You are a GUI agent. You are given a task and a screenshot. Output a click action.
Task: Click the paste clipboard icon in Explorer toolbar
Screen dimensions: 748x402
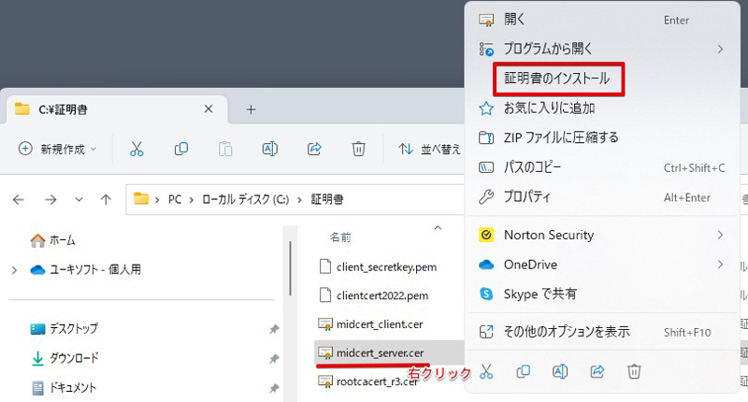pos(225,150)
